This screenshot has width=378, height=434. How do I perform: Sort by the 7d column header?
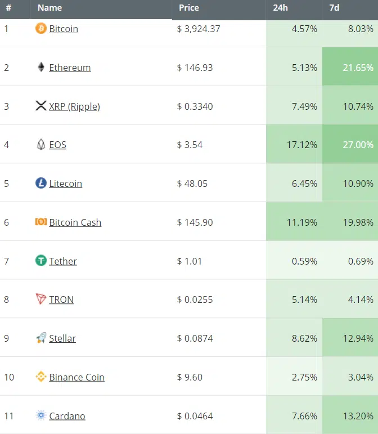coord(334,8)
